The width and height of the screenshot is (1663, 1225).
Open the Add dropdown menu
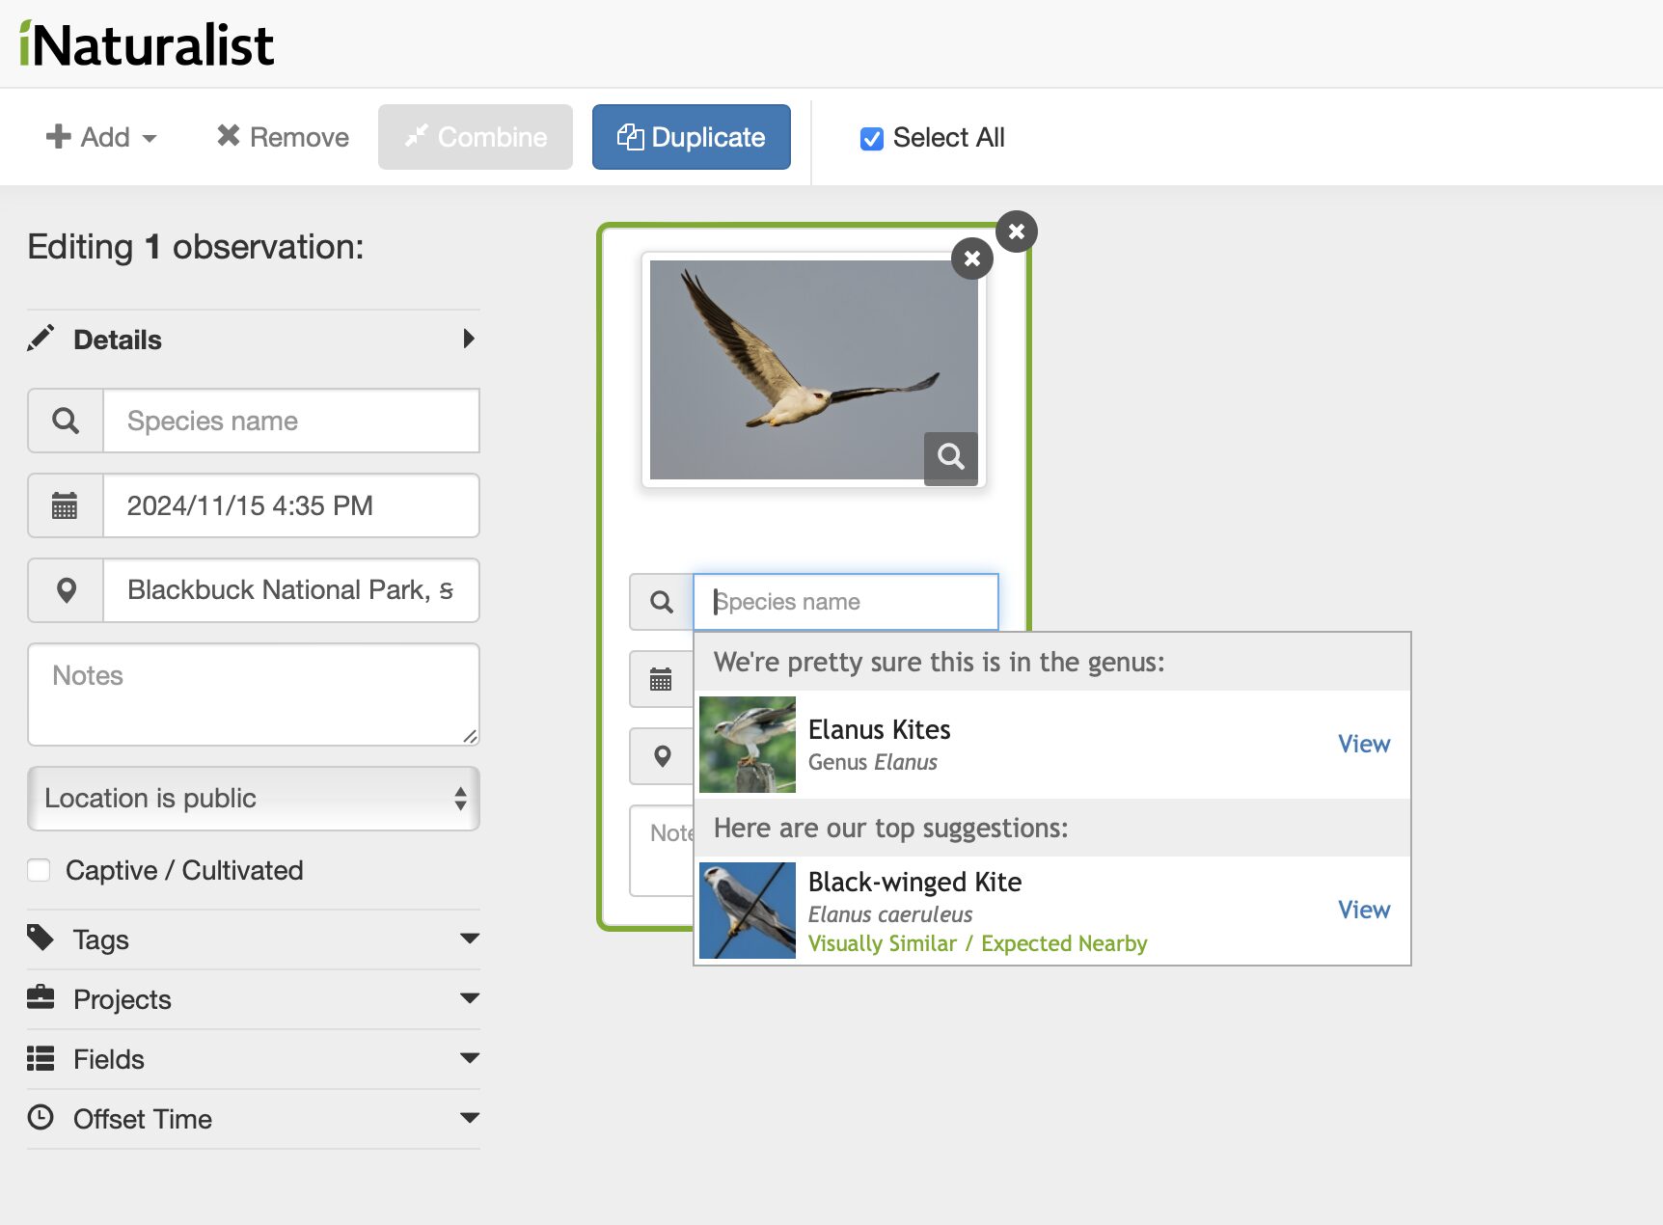coord(101,137)
